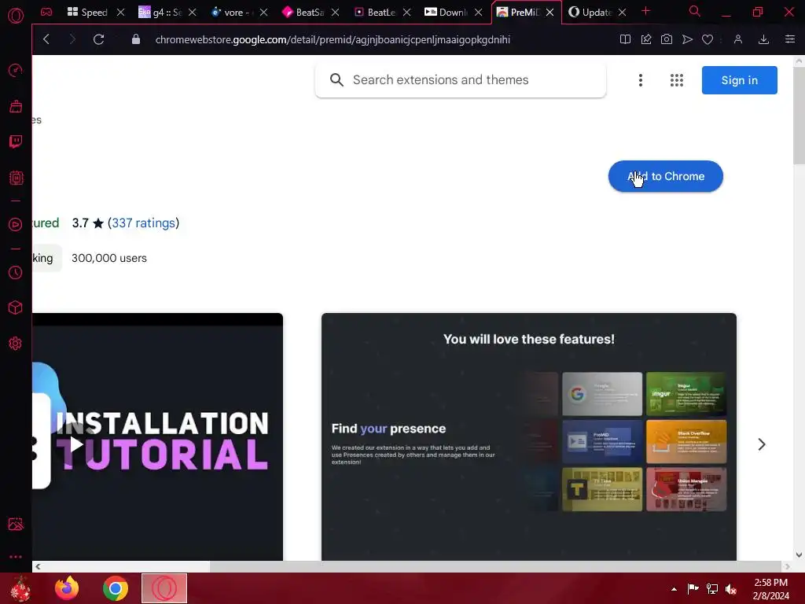Focus the Search extensions and themes field
The image size is (805, 604).
pos(461,79)
